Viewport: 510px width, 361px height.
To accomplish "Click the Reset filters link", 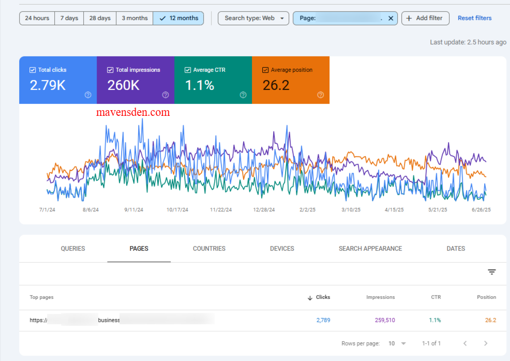I will [474, 18].
